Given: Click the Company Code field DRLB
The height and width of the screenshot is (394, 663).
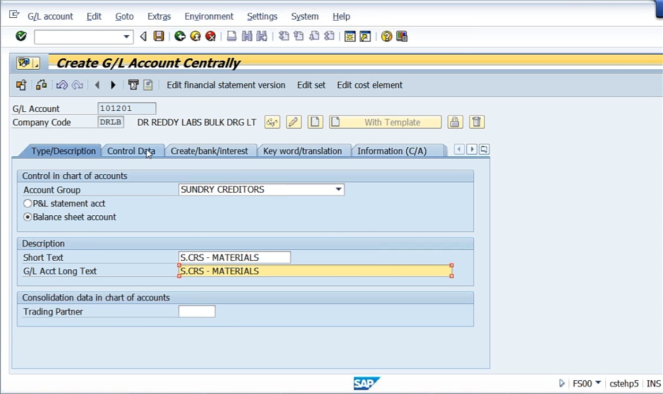Looking at the screenshot, I should pyautogui.click(x=110, y=122).
